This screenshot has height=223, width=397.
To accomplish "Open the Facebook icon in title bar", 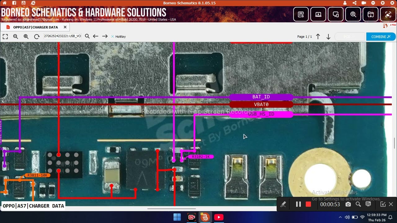I will pos(14,3).
